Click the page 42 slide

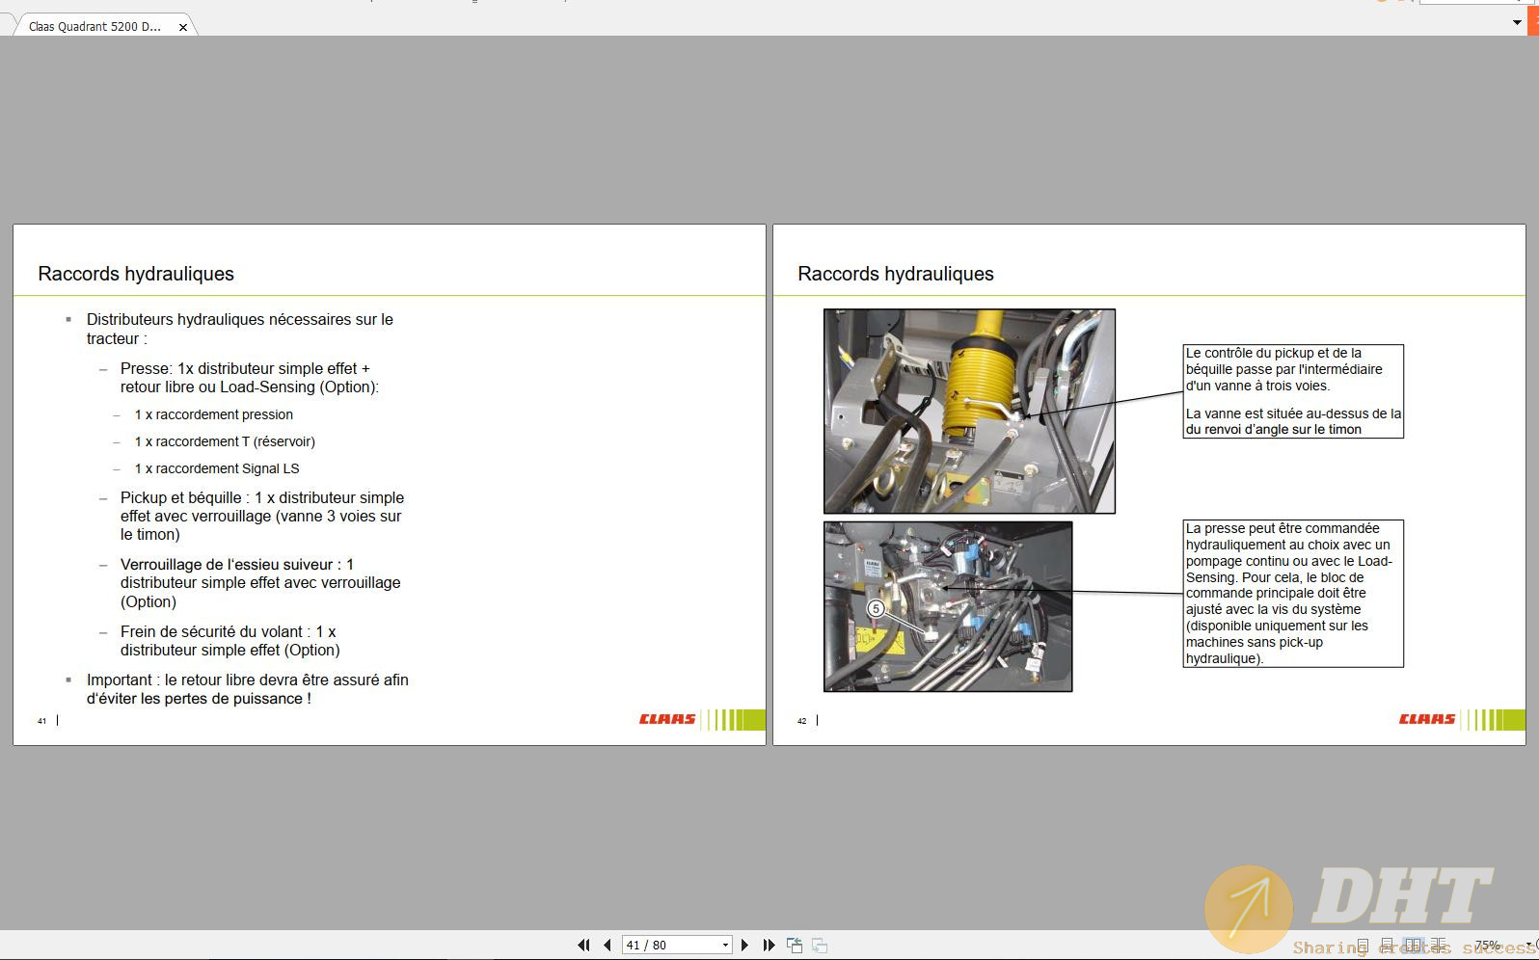click(1149, 485)
